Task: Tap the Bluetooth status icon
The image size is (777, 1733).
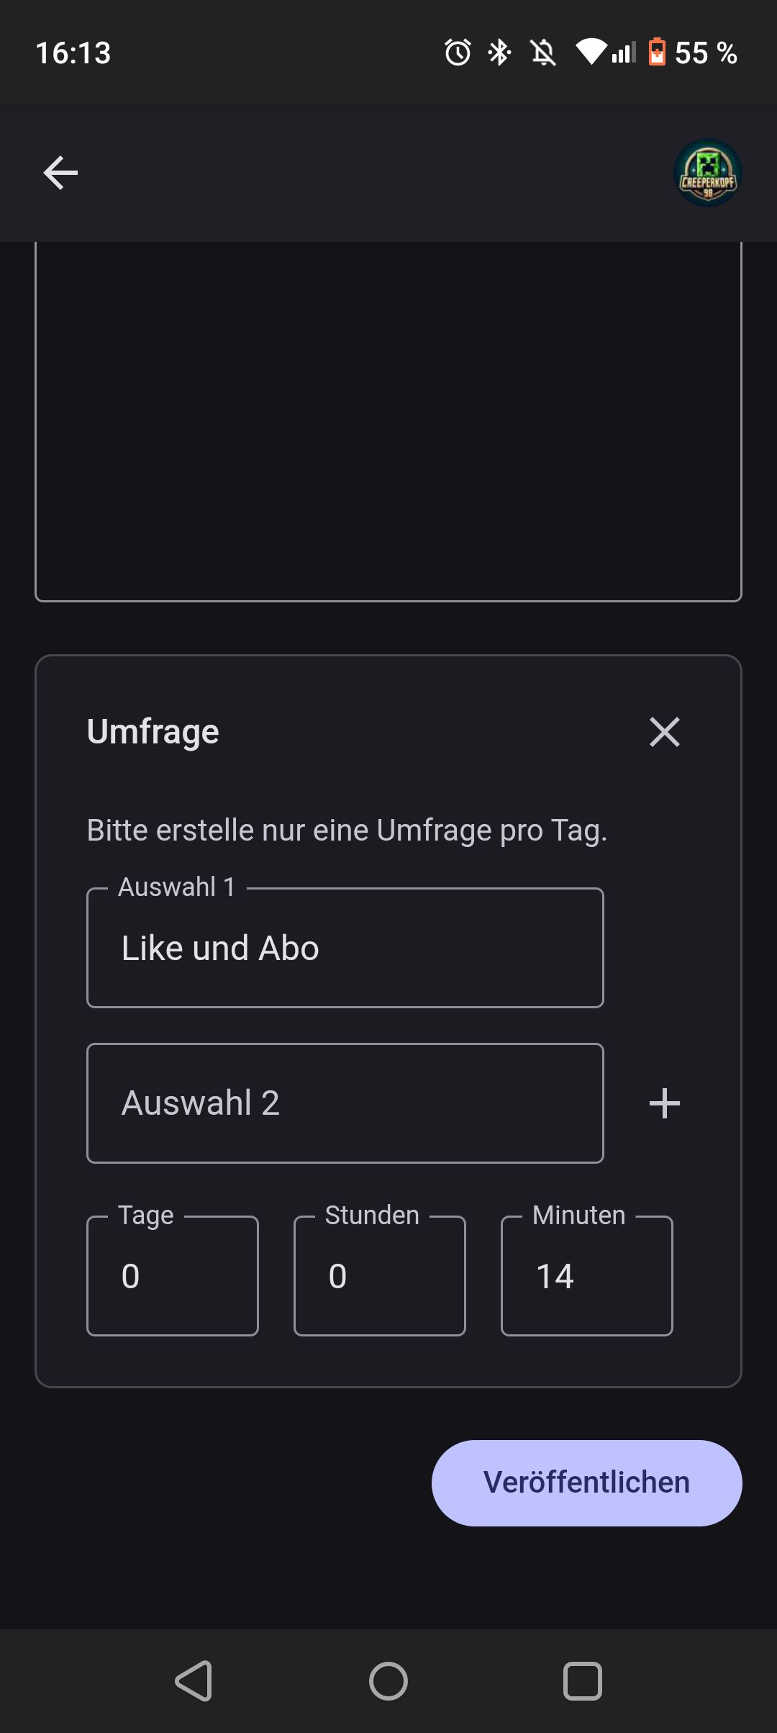Action: (499, 53)
